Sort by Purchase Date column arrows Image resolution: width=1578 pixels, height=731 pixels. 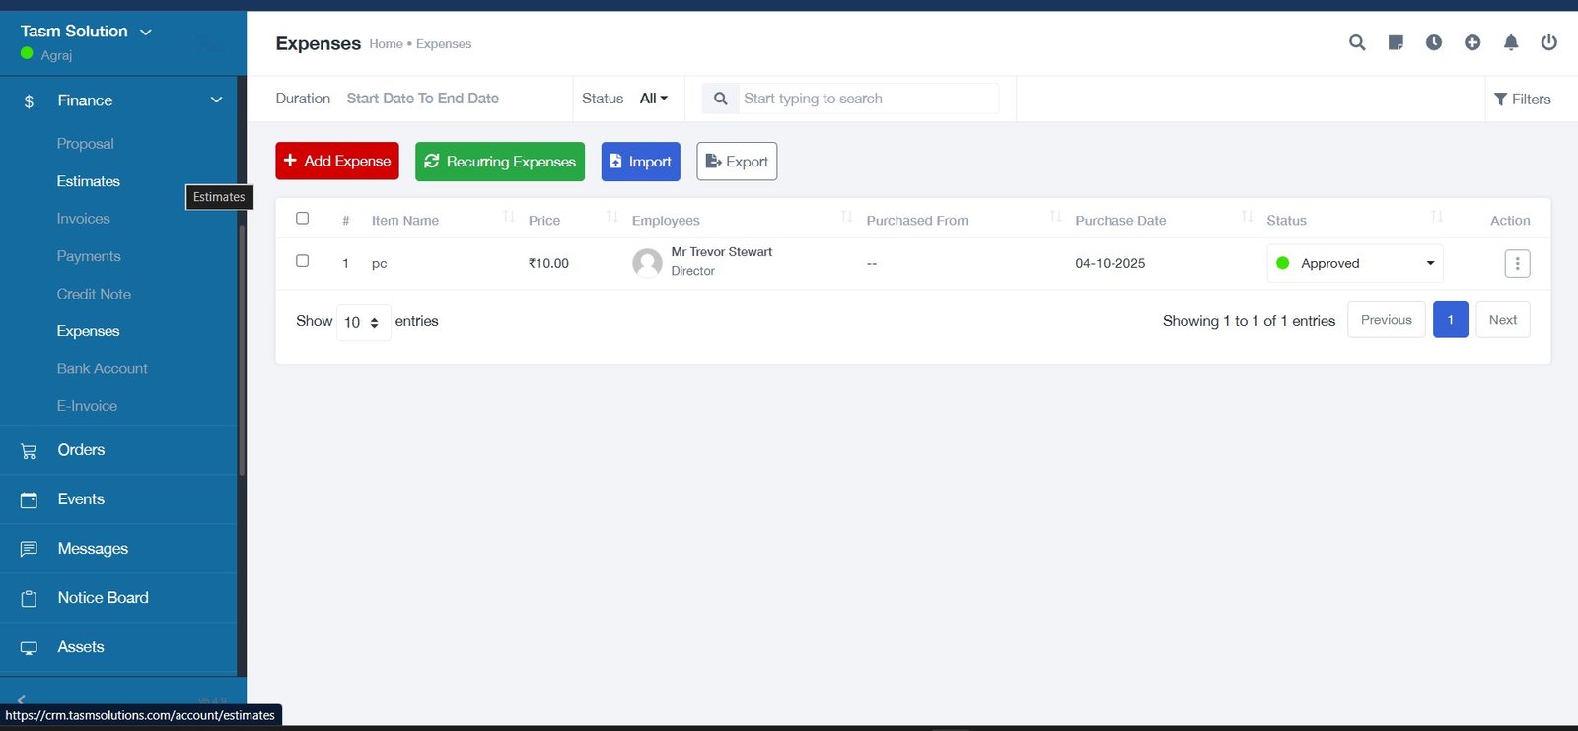[1248, 217]
